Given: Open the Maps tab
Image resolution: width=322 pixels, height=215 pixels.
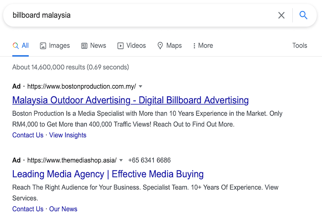Looking at the screenshot, I should point(170,46).
